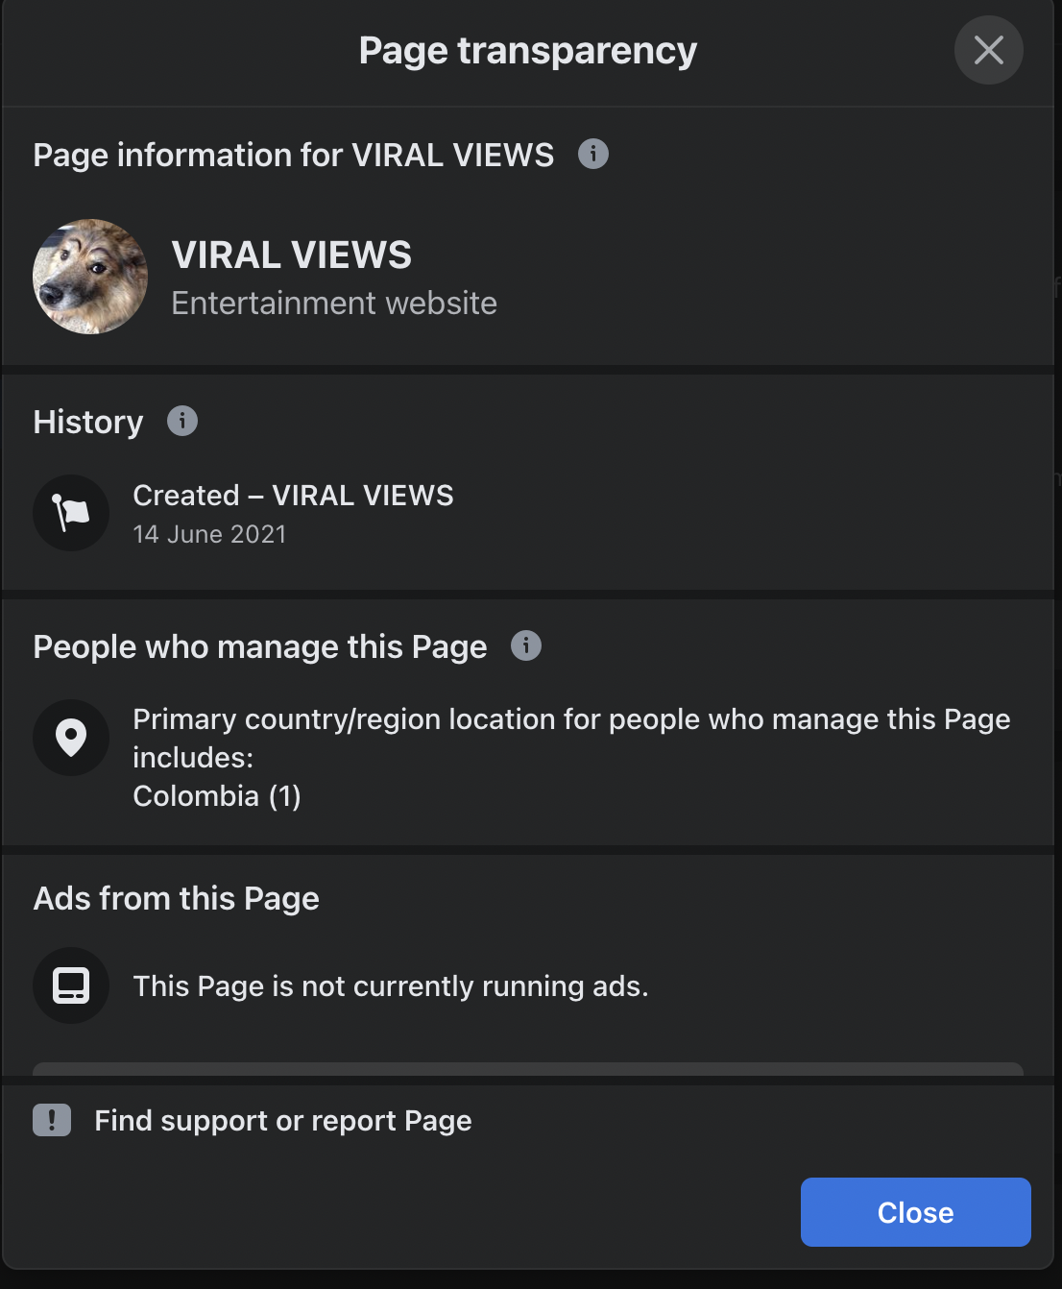Image resolution: width=1062 pixels, height=1289 pixels.
Task: Select Find support or report Page
Action: point(282,1121)
